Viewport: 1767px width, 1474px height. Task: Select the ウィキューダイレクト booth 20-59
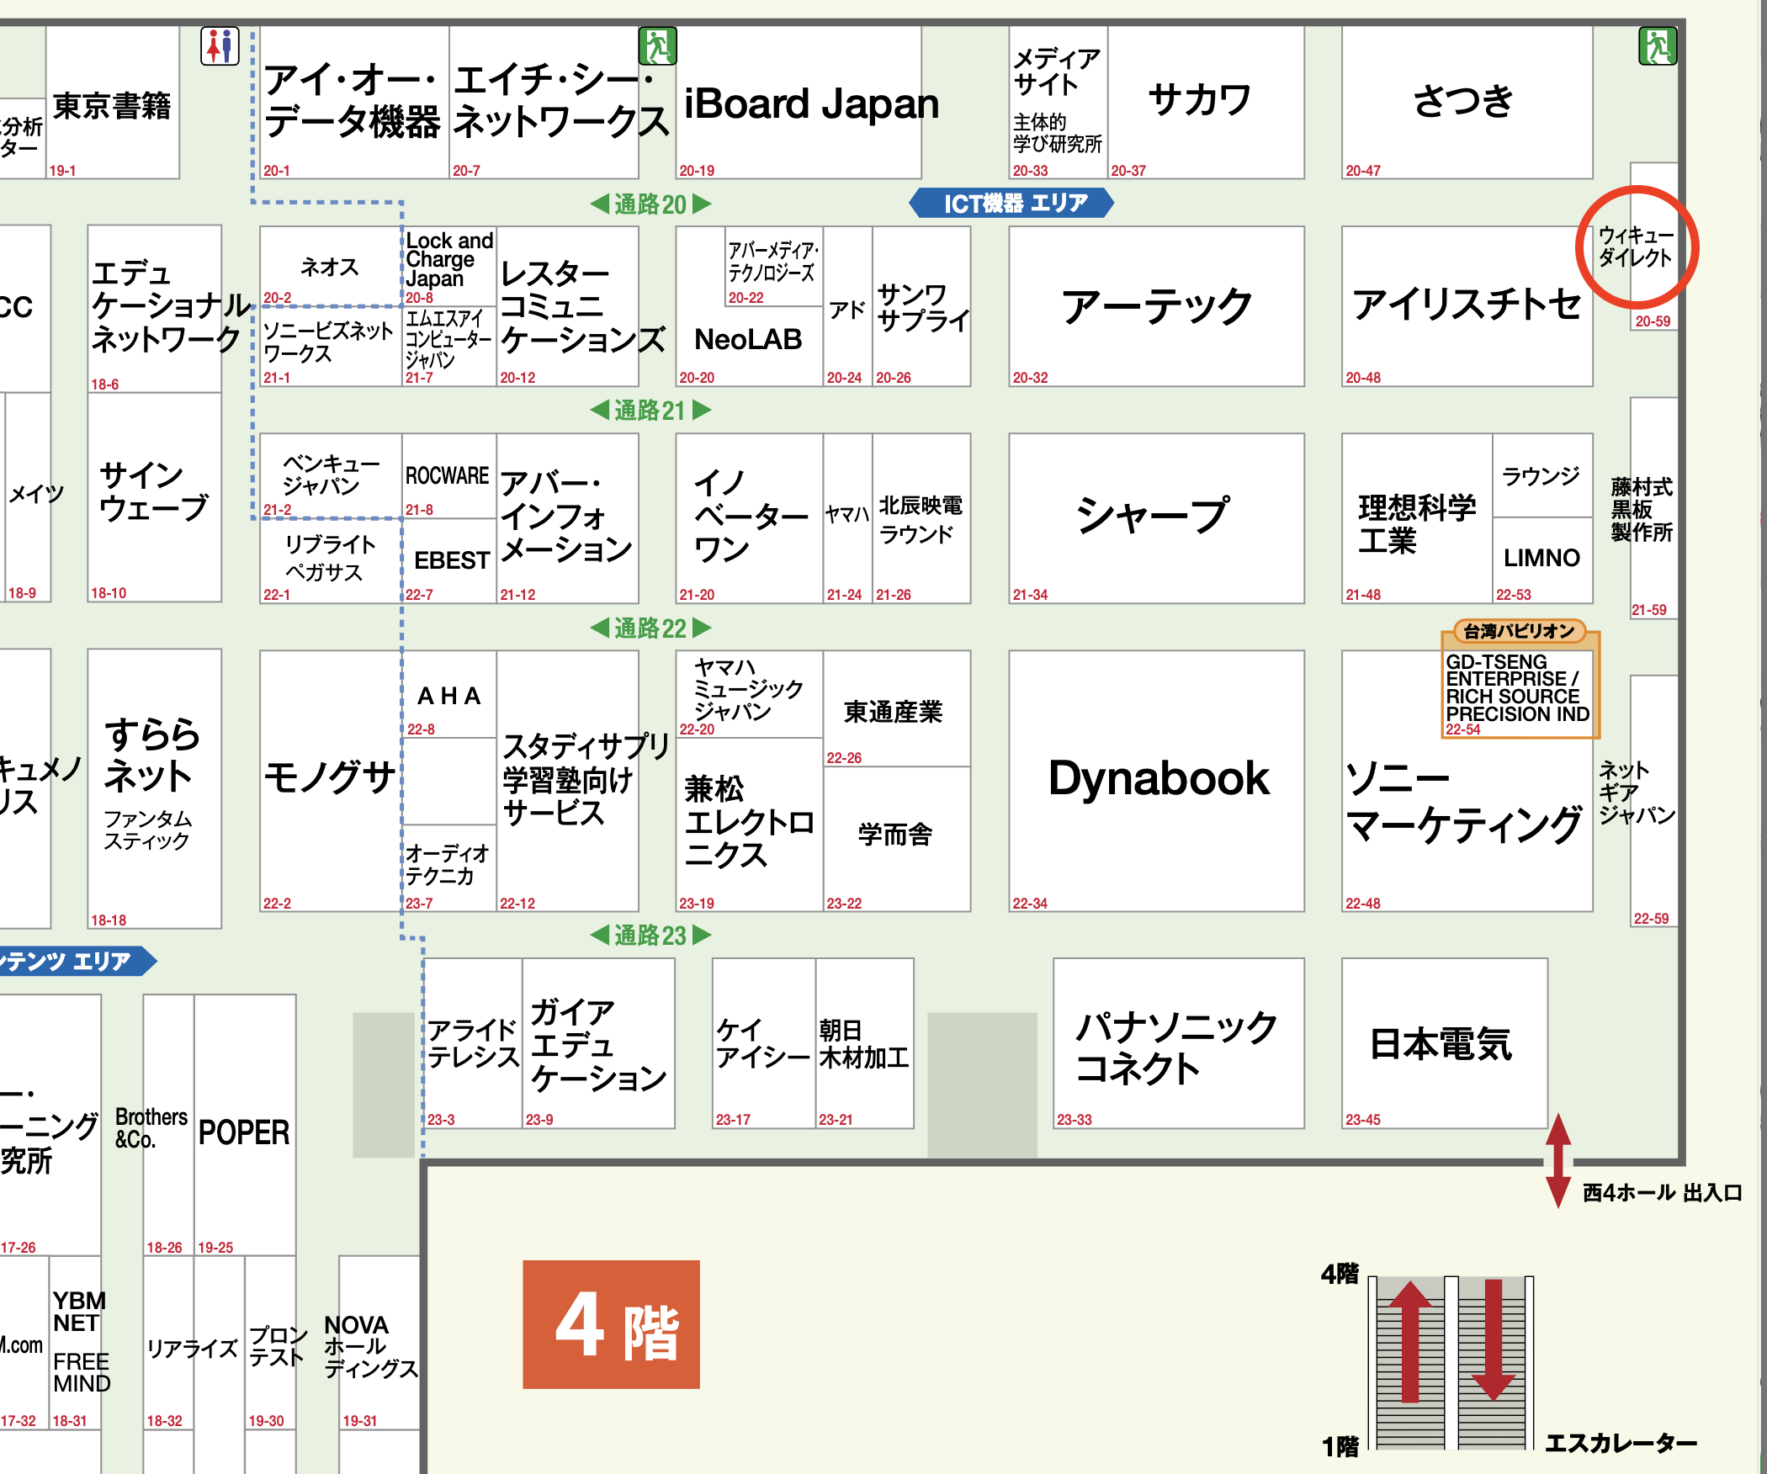(x=1653, y=246)
